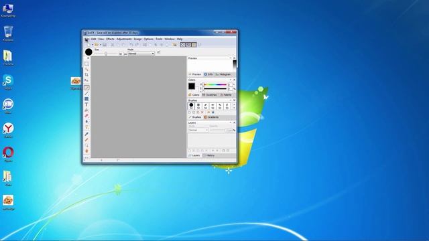
Task: Choose the soft round brush preset
Action: tap(198, 106)
